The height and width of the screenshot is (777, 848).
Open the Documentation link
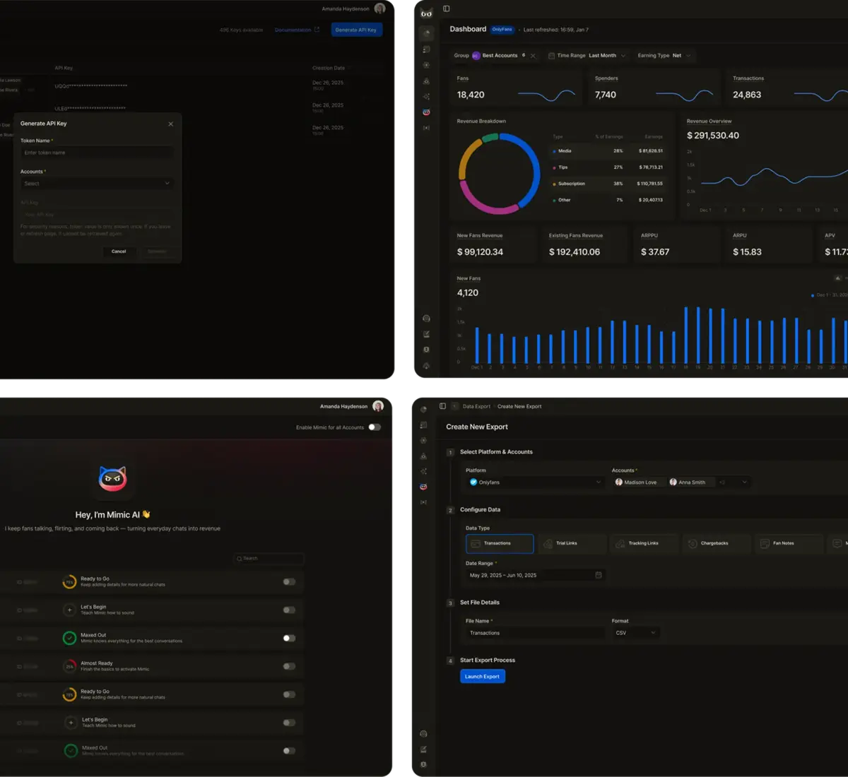293,30
